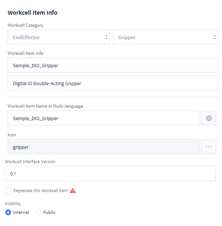Click the multi-language Sample_DIO_Gripper name field
Image resolution: width=222 pixels, height=226 pixels.
104,118
